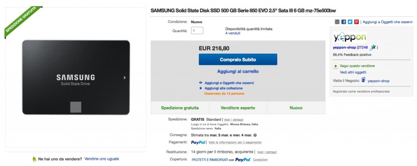Image resolution: width=417 pixels, height=166 pixels.
Task: Click the store icon beside Visita il Negozio
Action: pos(363,81)
